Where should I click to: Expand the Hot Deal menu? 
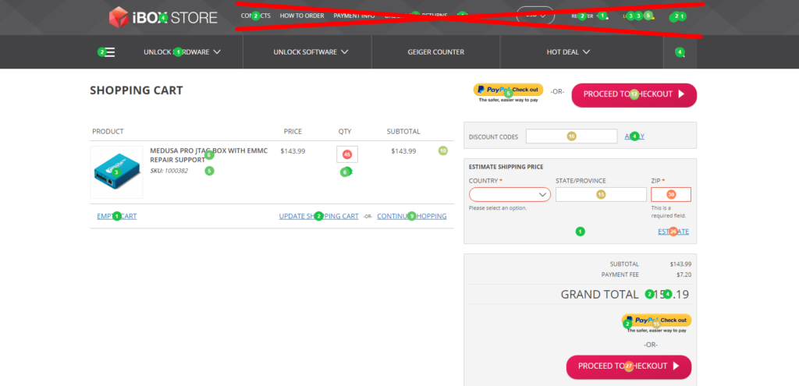pos(568,52)
